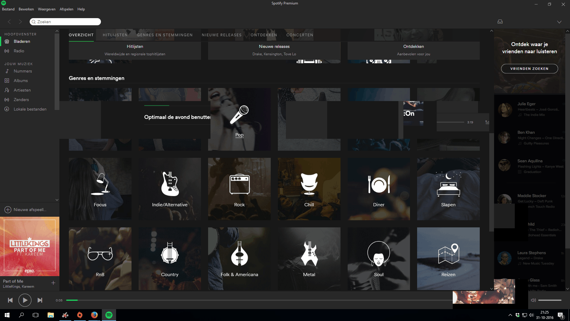
Task: Open the Afspelen menu
Action: pyautogui.click(x=66, y=9)
